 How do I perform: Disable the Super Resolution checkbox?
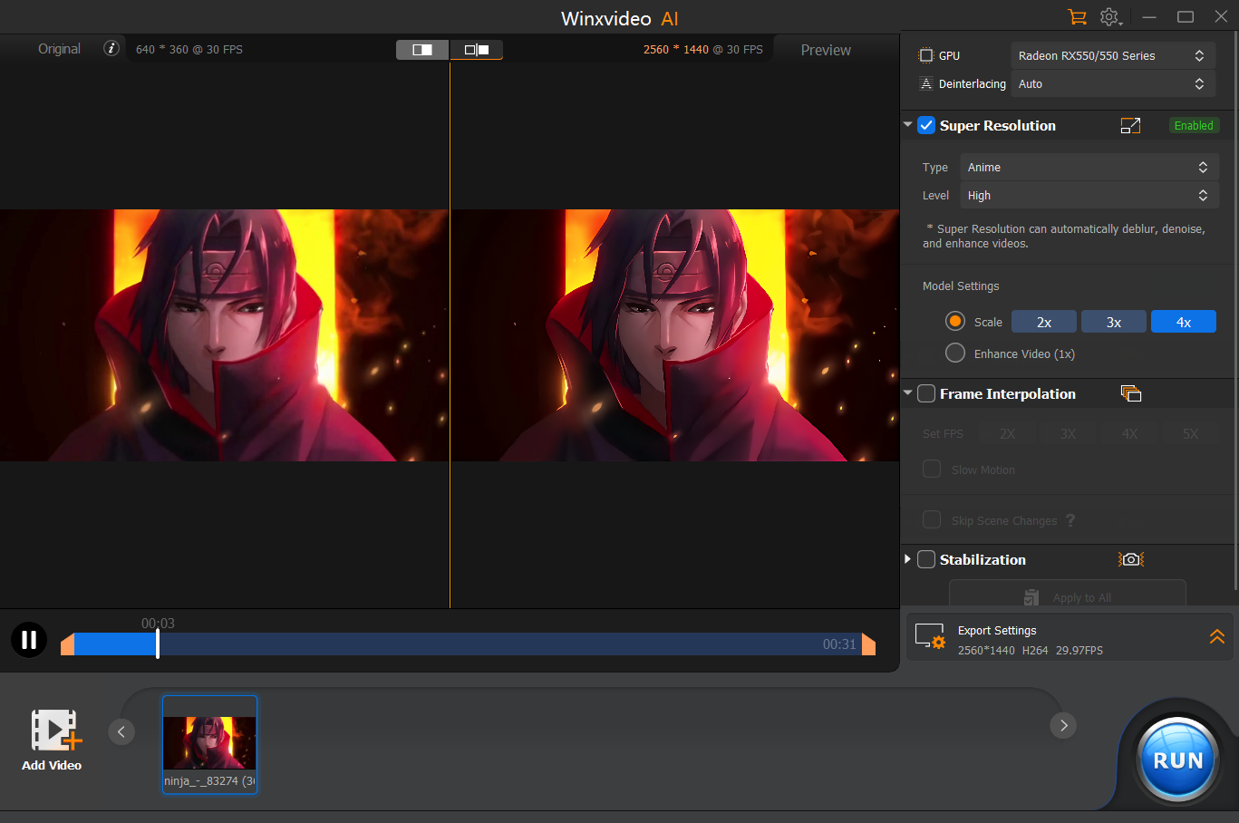pyautogui.click(x=926, y=126)
